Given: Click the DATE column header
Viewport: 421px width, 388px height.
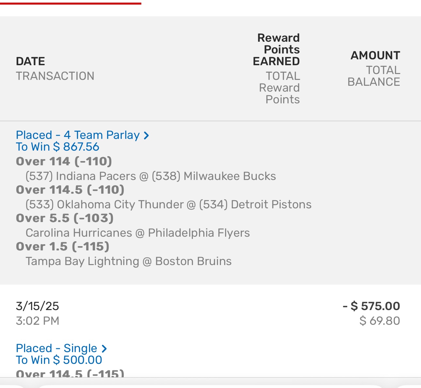Looking at the screenshot, I should coord(30,61).
